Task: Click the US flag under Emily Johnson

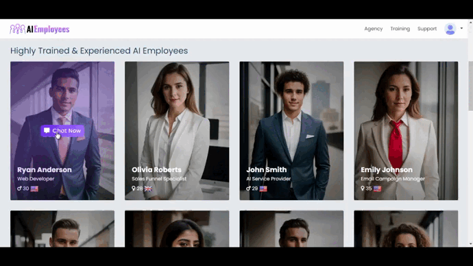Action: point(378,189)
